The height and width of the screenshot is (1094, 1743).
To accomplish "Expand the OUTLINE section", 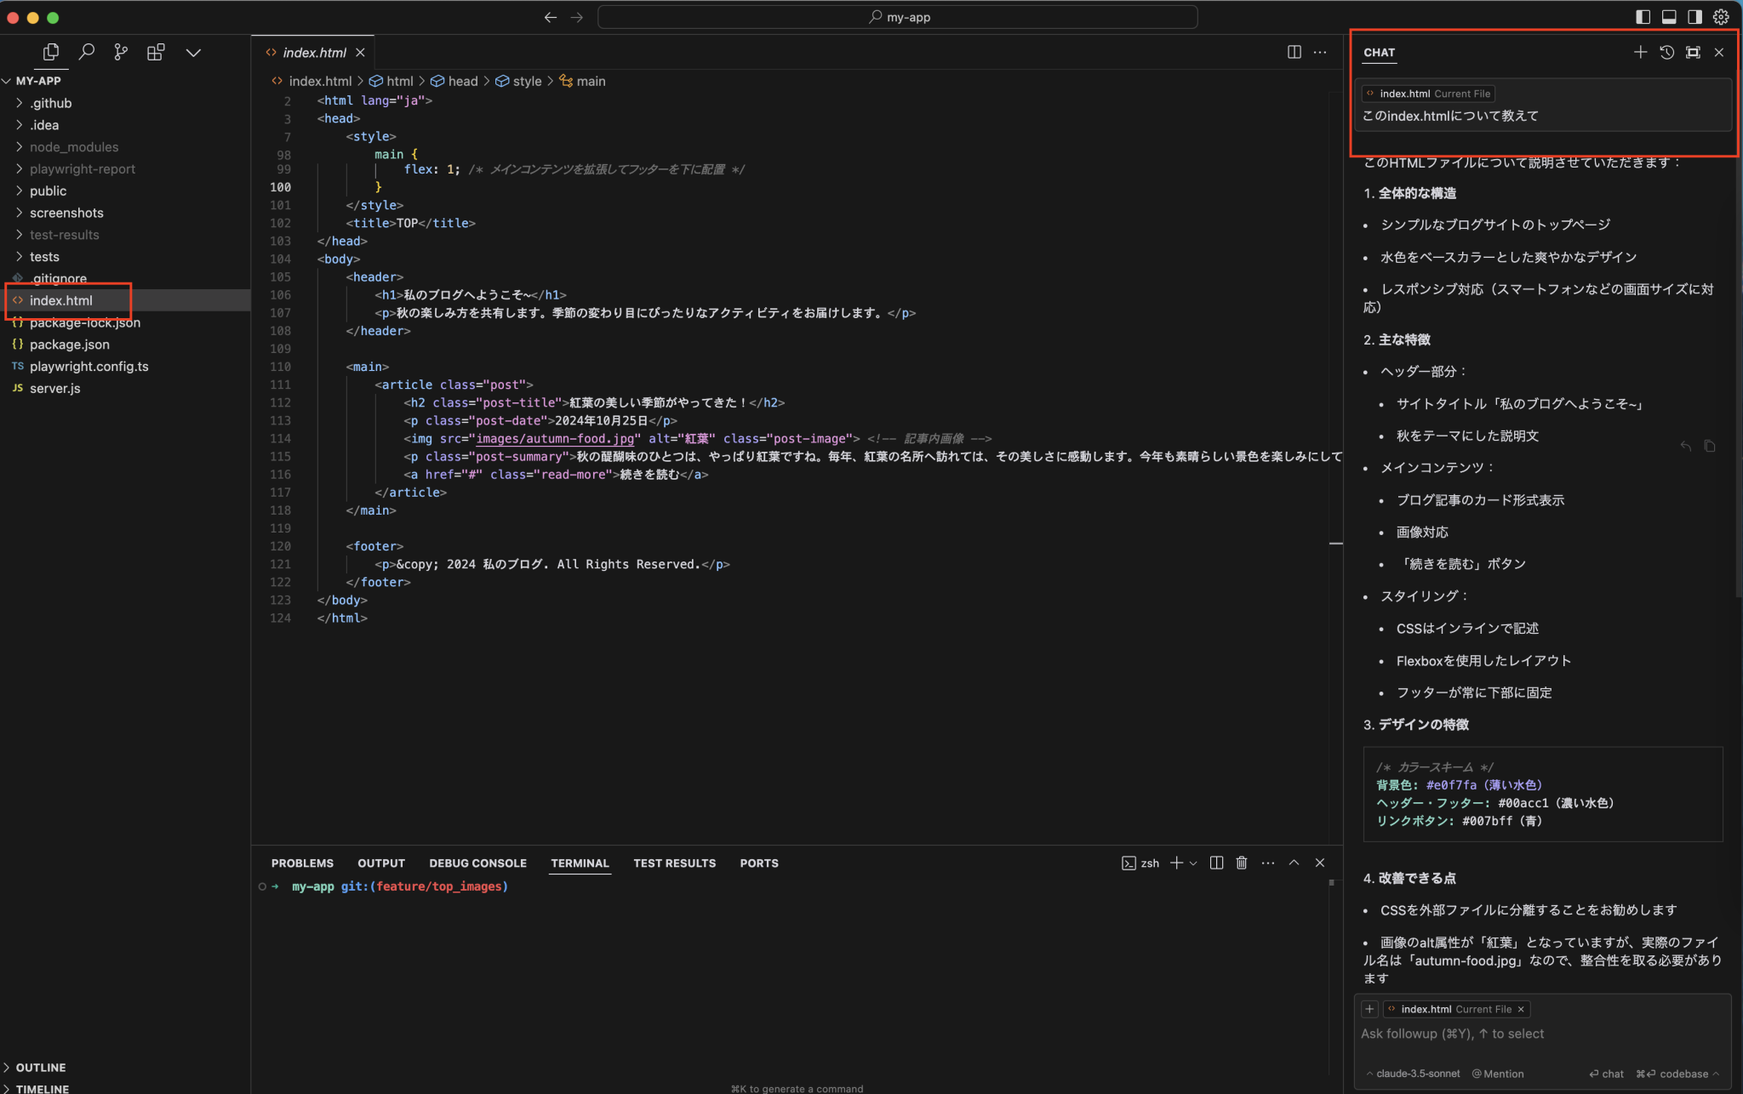I will pyautogui.click(x=40, y=1068).
